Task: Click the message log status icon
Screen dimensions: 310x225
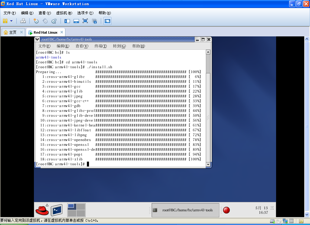Action: [301, 221]
